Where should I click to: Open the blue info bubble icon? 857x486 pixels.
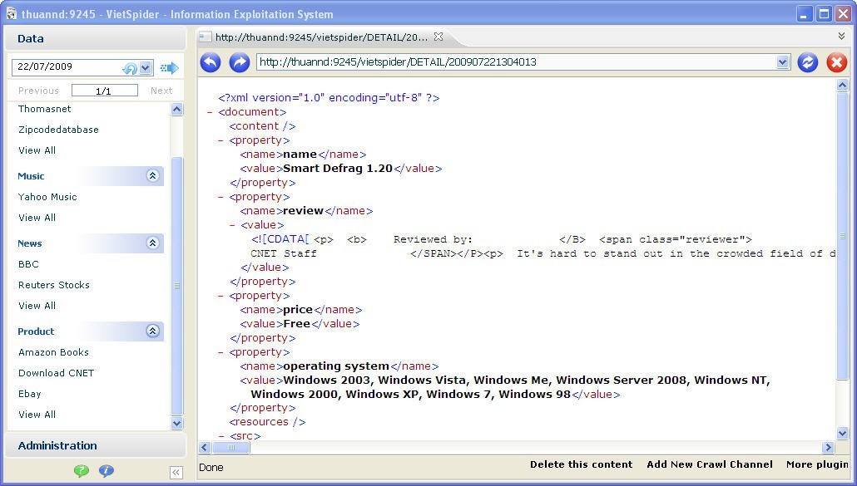(107, 471)
